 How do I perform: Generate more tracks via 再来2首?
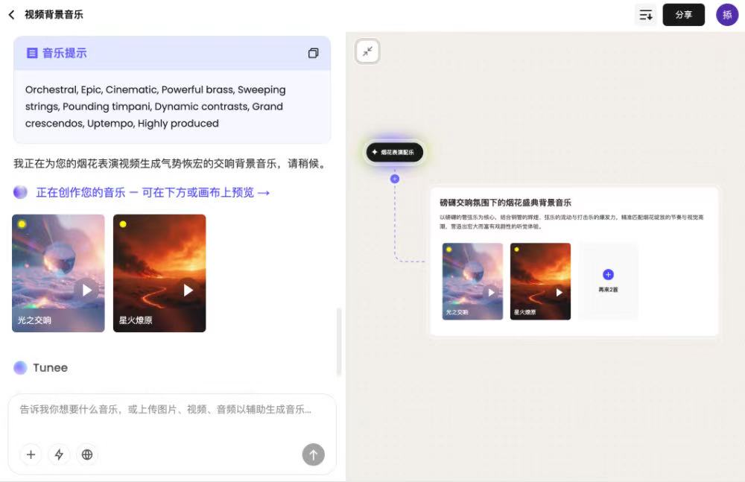click(608, 280)
